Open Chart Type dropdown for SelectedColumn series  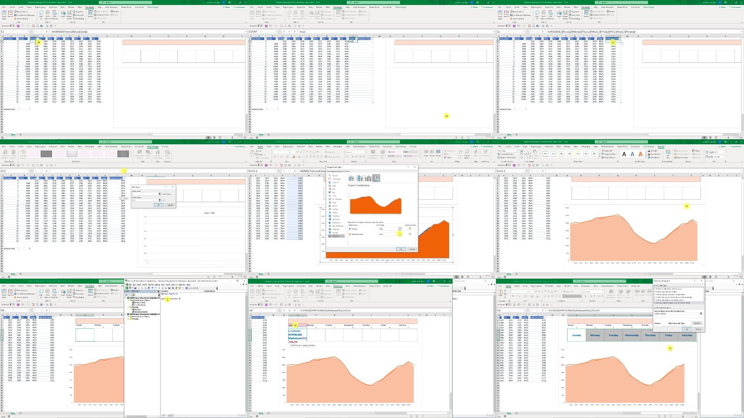coord(400,234)
